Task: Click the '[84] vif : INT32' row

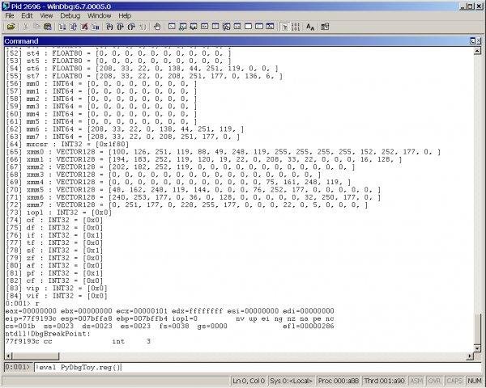Action: coord(57,296)
